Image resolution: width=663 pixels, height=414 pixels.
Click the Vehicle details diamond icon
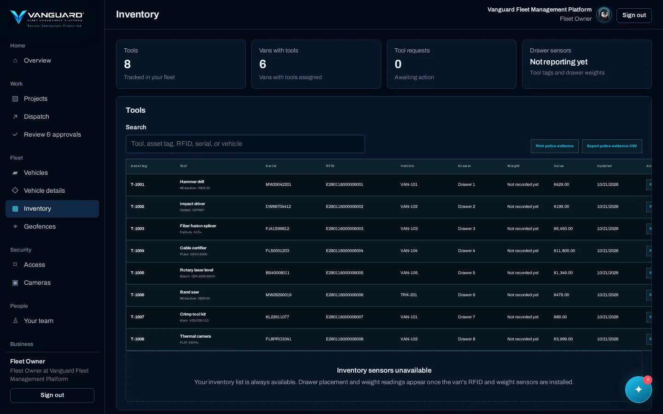tap(15, 190)
